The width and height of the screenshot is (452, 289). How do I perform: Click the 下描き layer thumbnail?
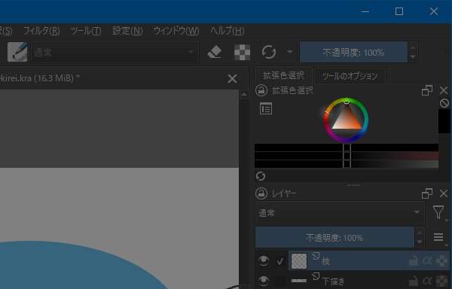click(299, 281)
